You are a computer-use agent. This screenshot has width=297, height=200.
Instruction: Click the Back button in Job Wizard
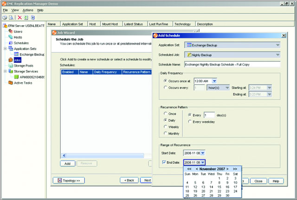pos(129,181)
